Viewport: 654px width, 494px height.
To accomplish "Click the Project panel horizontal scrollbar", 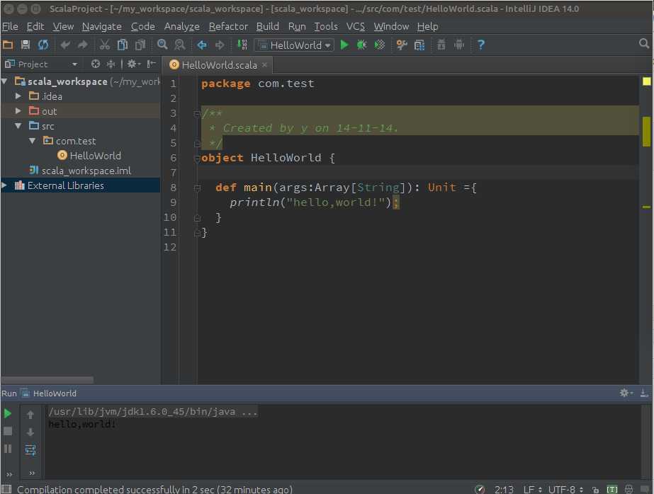I will coord(47,379).
